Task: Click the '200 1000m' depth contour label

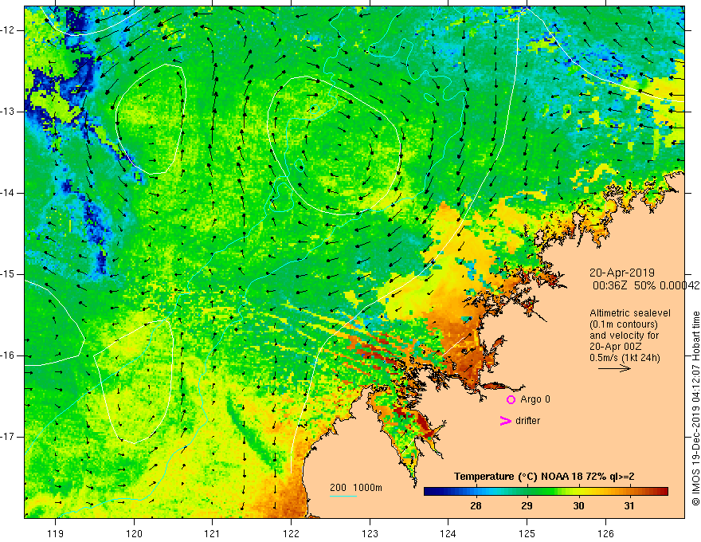Action: 356,488
